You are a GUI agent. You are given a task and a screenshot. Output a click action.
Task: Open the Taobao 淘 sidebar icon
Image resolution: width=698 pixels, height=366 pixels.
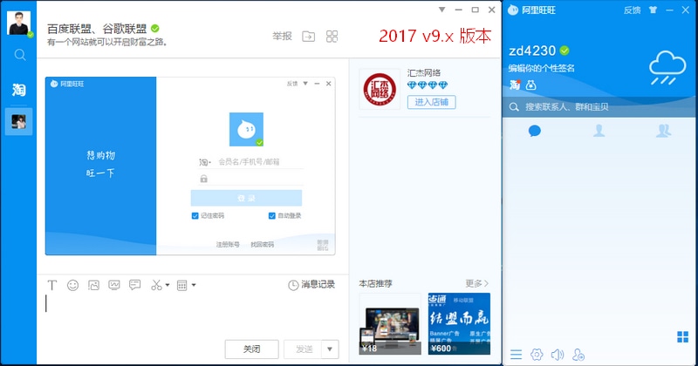18,90
